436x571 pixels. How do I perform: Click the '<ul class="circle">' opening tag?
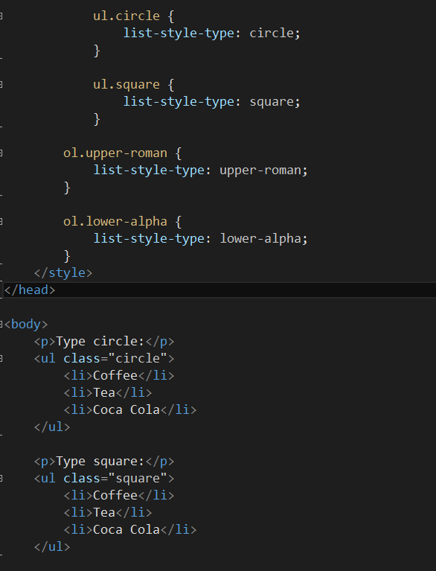[104, 358]
